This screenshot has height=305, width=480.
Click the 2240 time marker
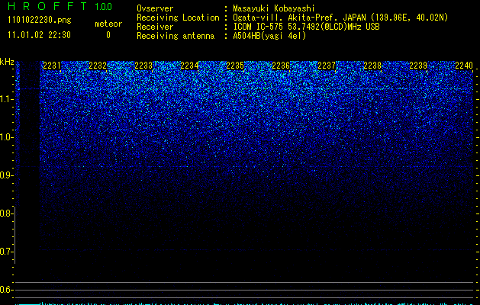464,66
